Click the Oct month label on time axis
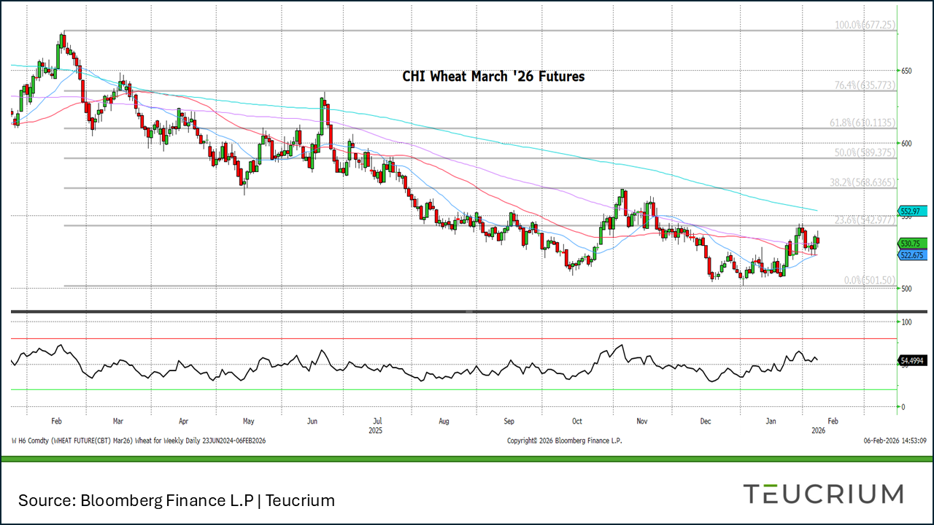The image size is (934, 525). [x=577, y=421]
